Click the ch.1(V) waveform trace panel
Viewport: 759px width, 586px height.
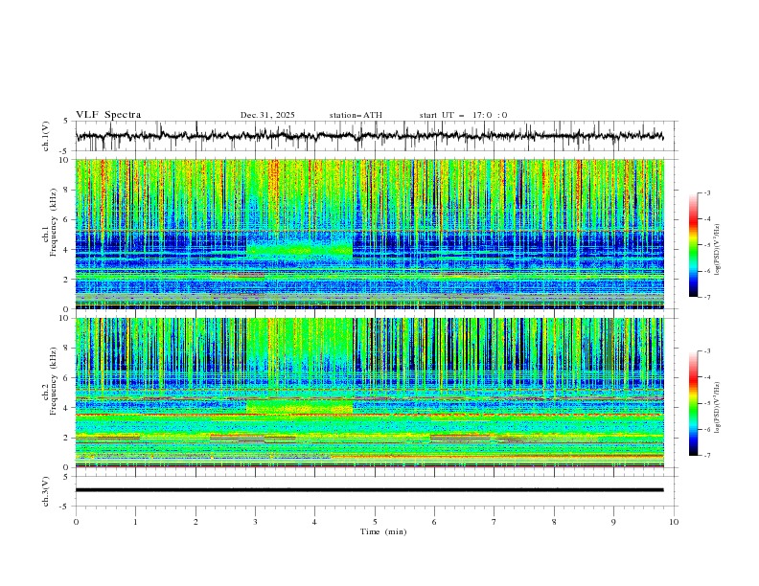(374, 136)
